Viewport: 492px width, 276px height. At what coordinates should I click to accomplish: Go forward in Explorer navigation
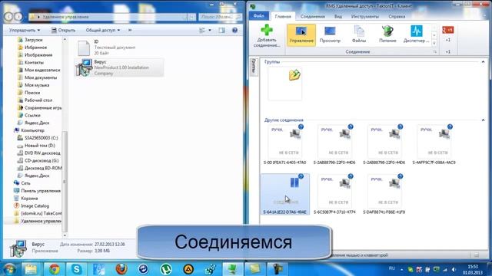coord(18,17)
